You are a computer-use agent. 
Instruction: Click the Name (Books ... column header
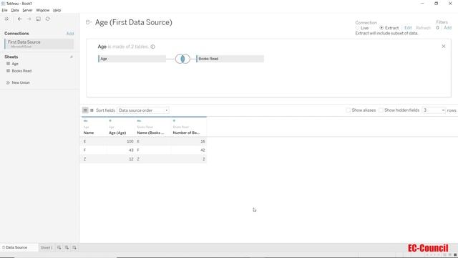tap(151, 133)
